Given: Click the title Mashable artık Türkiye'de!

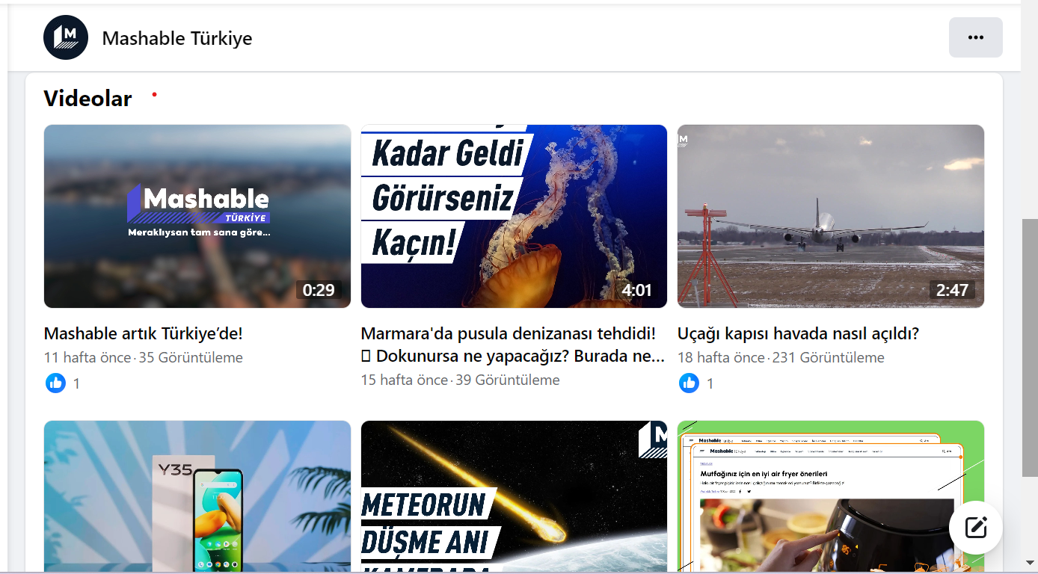Looking at the screenshot, I should point(144,333).
